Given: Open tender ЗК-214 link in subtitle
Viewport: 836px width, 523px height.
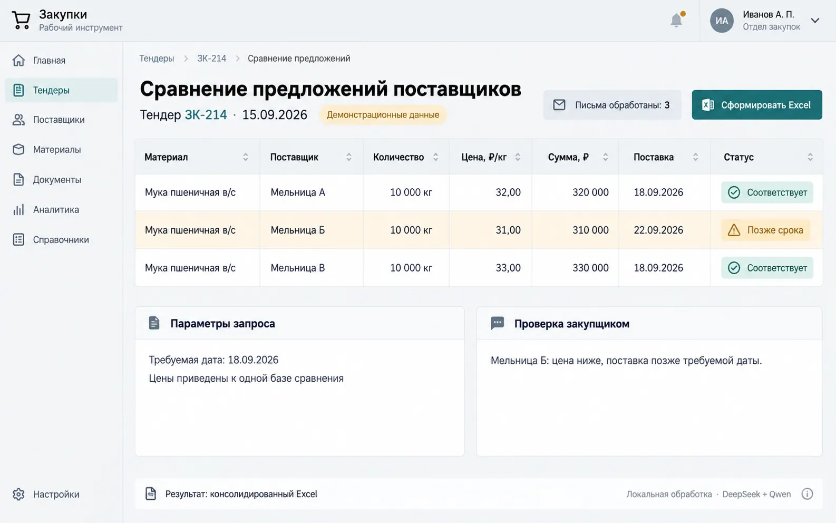Looking at the screenshot, I should point(206,115).
